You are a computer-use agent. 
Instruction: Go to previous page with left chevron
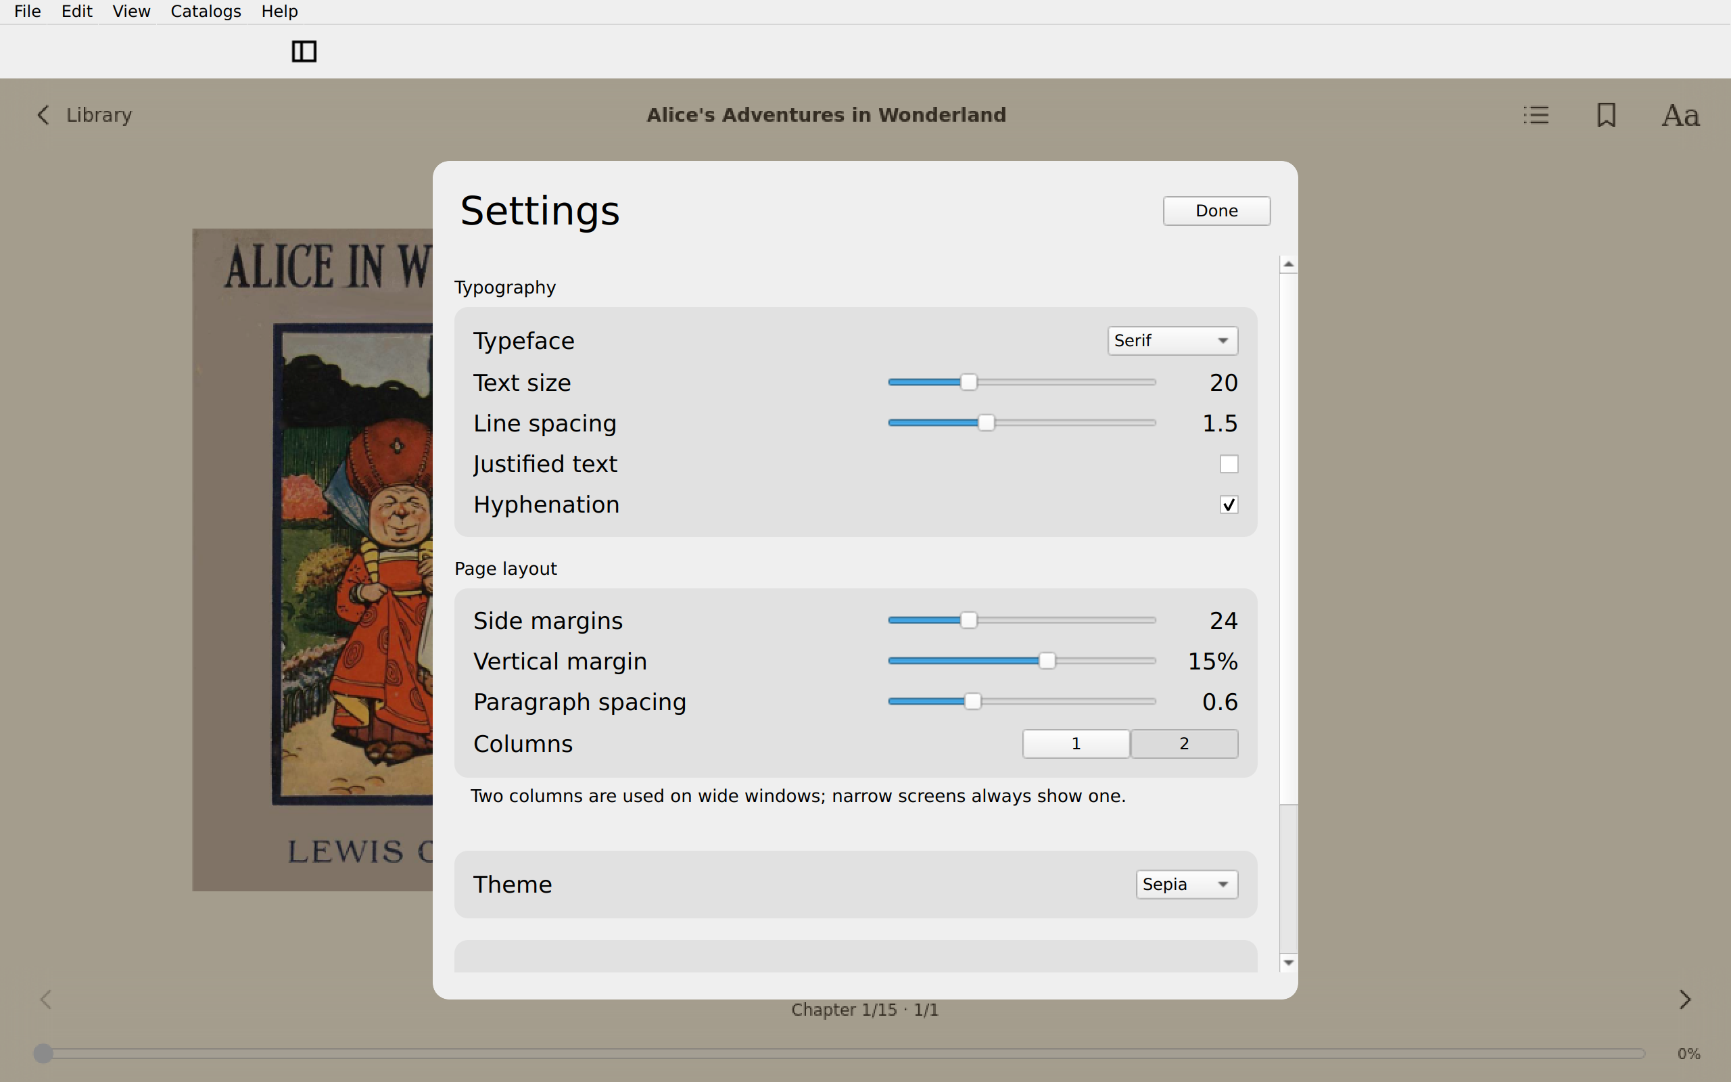pyautogui.click(x=46, y=999)
